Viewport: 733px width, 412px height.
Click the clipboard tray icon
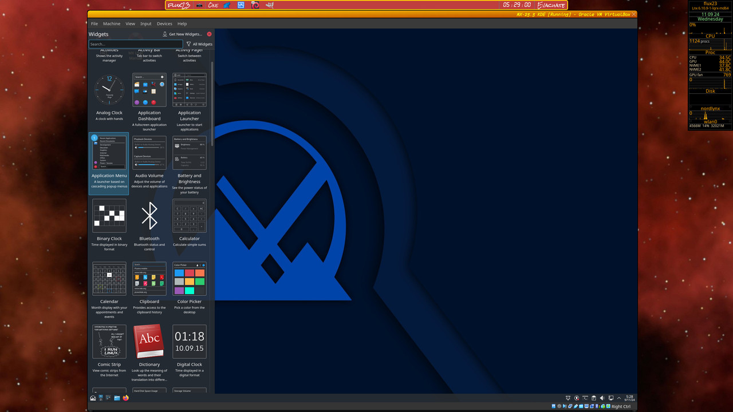[x=594, y=398]
